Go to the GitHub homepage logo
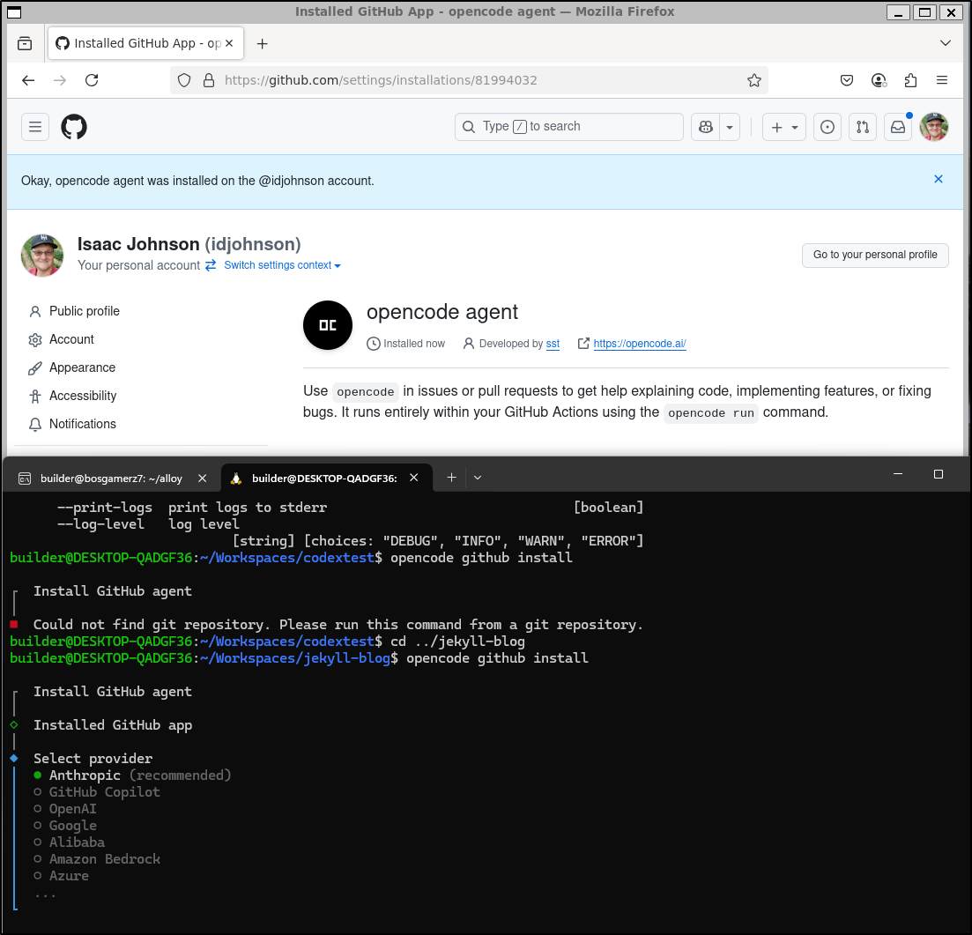The width and height of the screenshot is (972, 935). point(74,127)
